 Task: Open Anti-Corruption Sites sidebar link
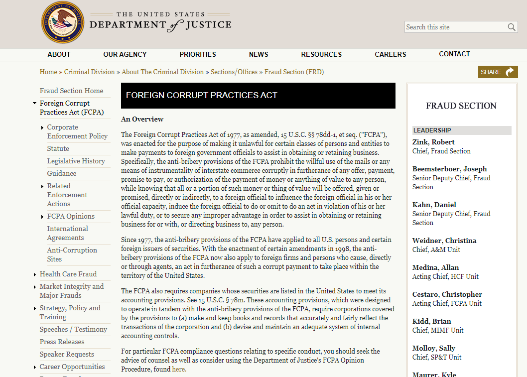tap(72, 254)
